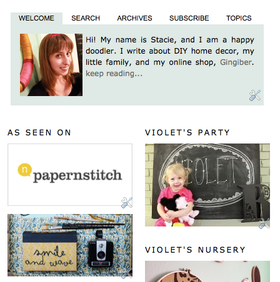Click the keep reading... link
280x282 pixels.
(x=114, y=74)
